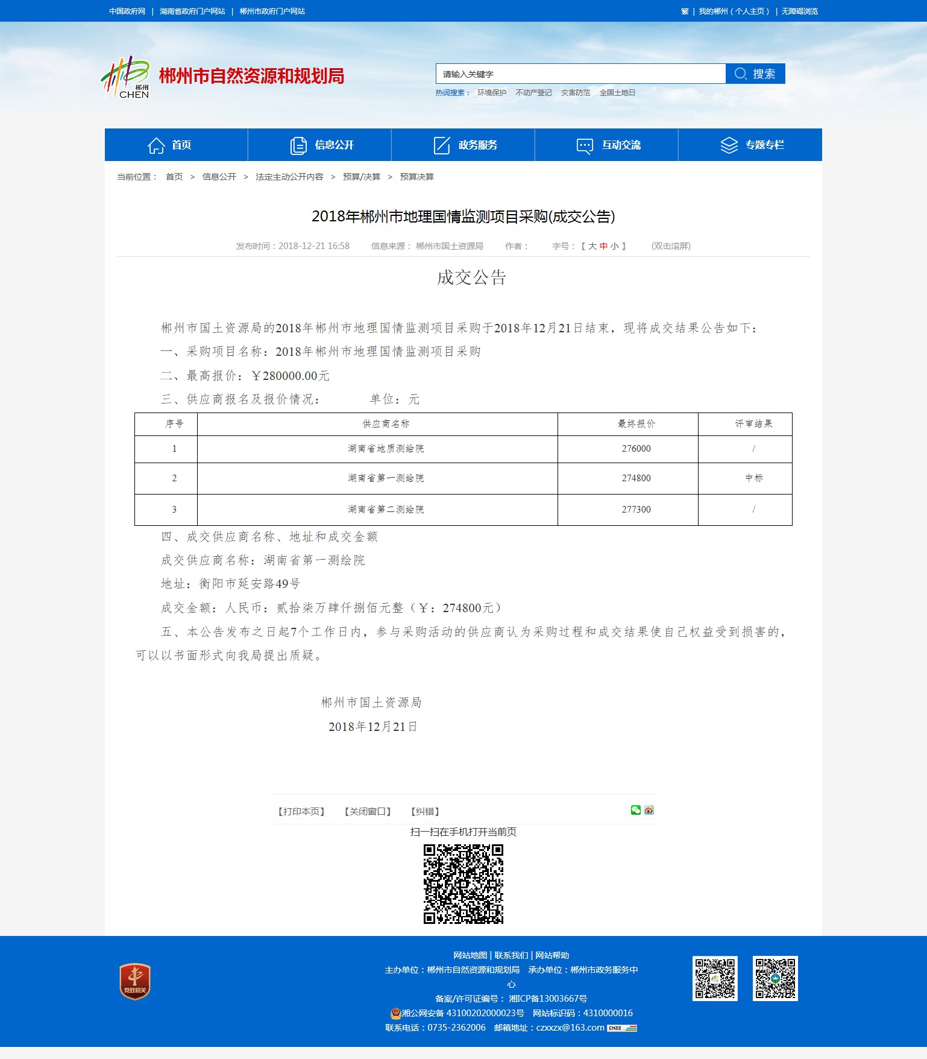Viewport: 927px width, 1059px height.
Task: Click the Chenzhou CHEN site logo
Action: (125, 77)
